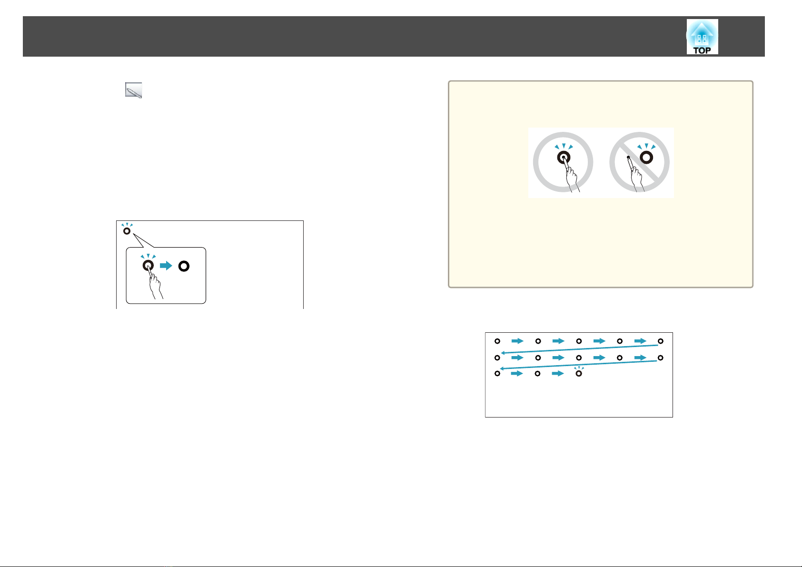Click the last dot in the top grid row

(660, 341)
